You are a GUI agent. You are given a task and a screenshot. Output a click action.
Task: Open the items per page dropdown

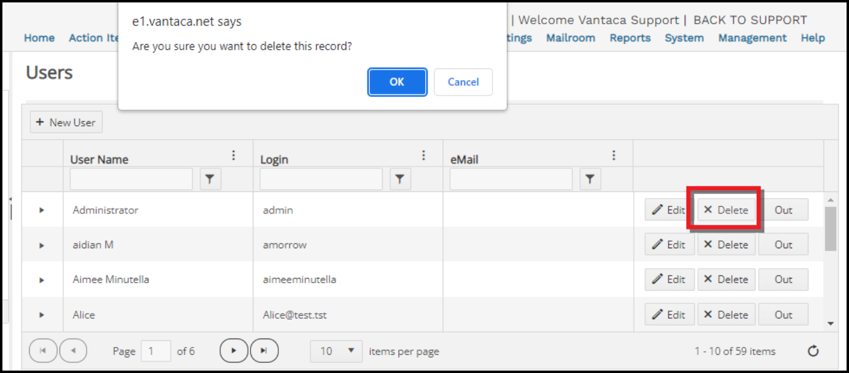click(336, 351)
